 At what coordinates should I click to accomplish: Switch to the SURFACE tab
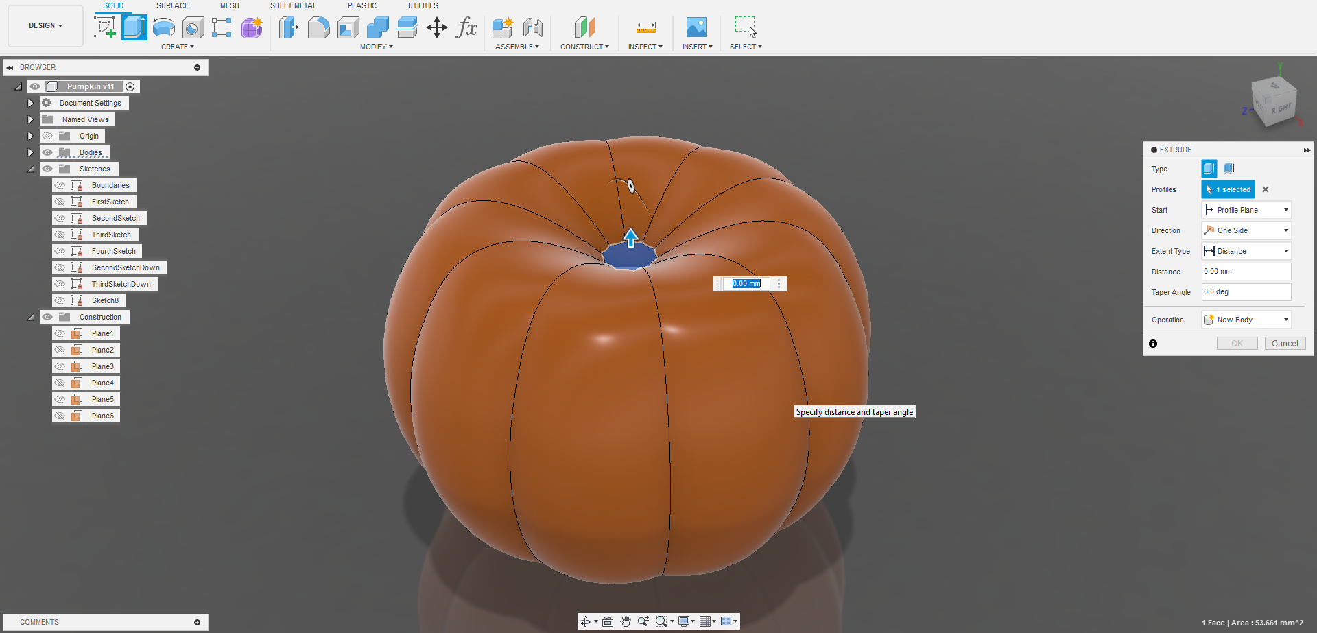[172, 5]
